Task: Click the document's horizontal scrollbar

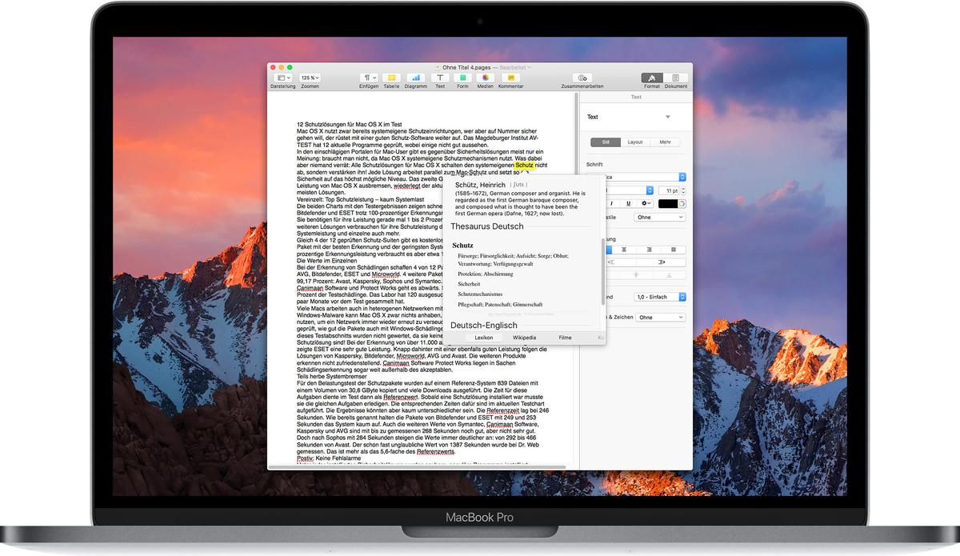Action: pyautogui.click(x=416, y=466)
